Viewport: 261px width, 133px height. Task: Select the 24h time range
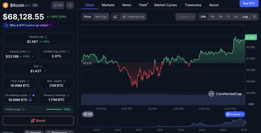coord(203,17)
